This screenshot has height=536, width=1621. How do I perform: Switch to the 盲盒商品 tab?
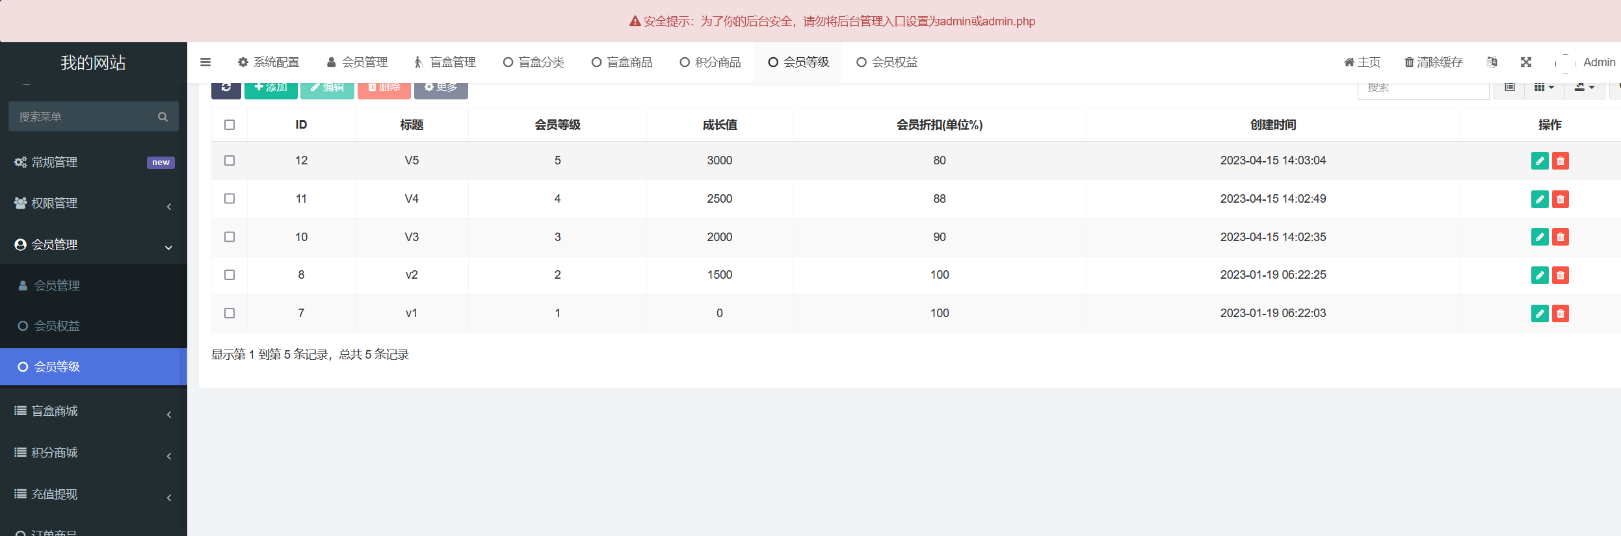622,62
